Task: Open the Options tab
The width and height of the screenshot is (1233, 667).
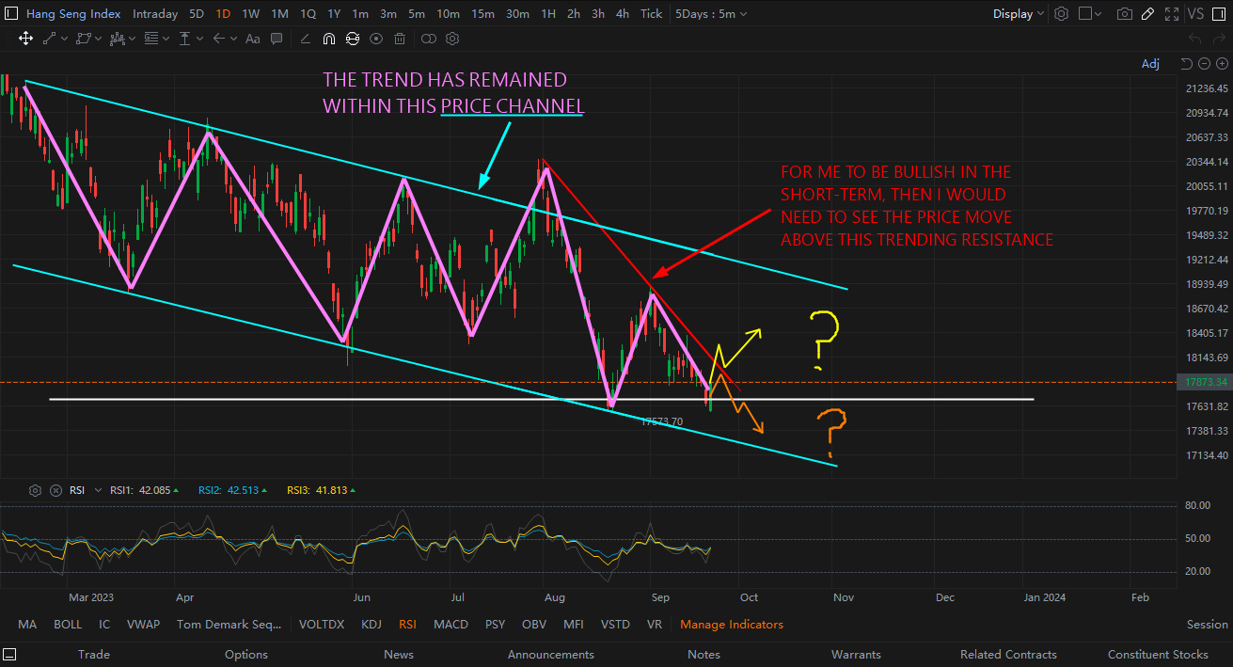Action: click(246, 654)
